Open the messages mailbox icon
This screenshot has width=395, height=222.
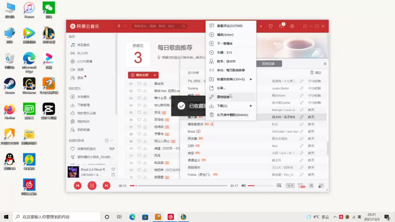pos(281,26)
